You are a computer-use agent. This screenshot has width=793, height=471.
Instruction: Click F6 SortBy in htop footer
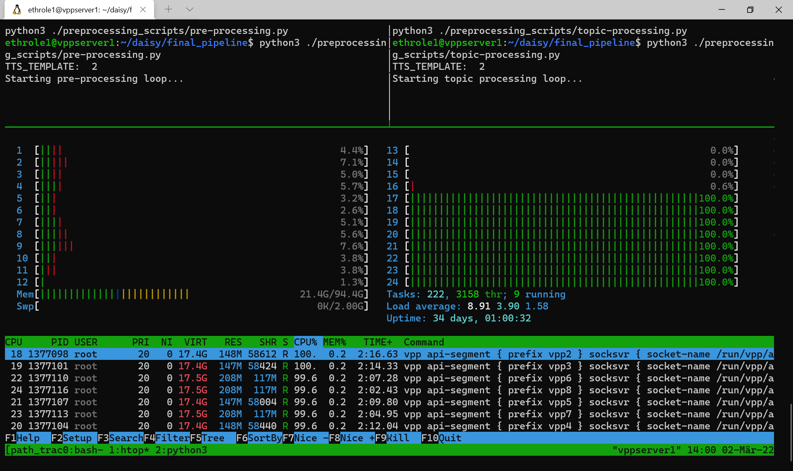pos(259,438)
